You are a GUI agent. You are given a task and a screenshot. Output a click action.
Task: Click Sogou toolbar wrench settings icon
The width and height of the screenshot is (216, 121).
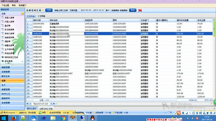(215, 113)
